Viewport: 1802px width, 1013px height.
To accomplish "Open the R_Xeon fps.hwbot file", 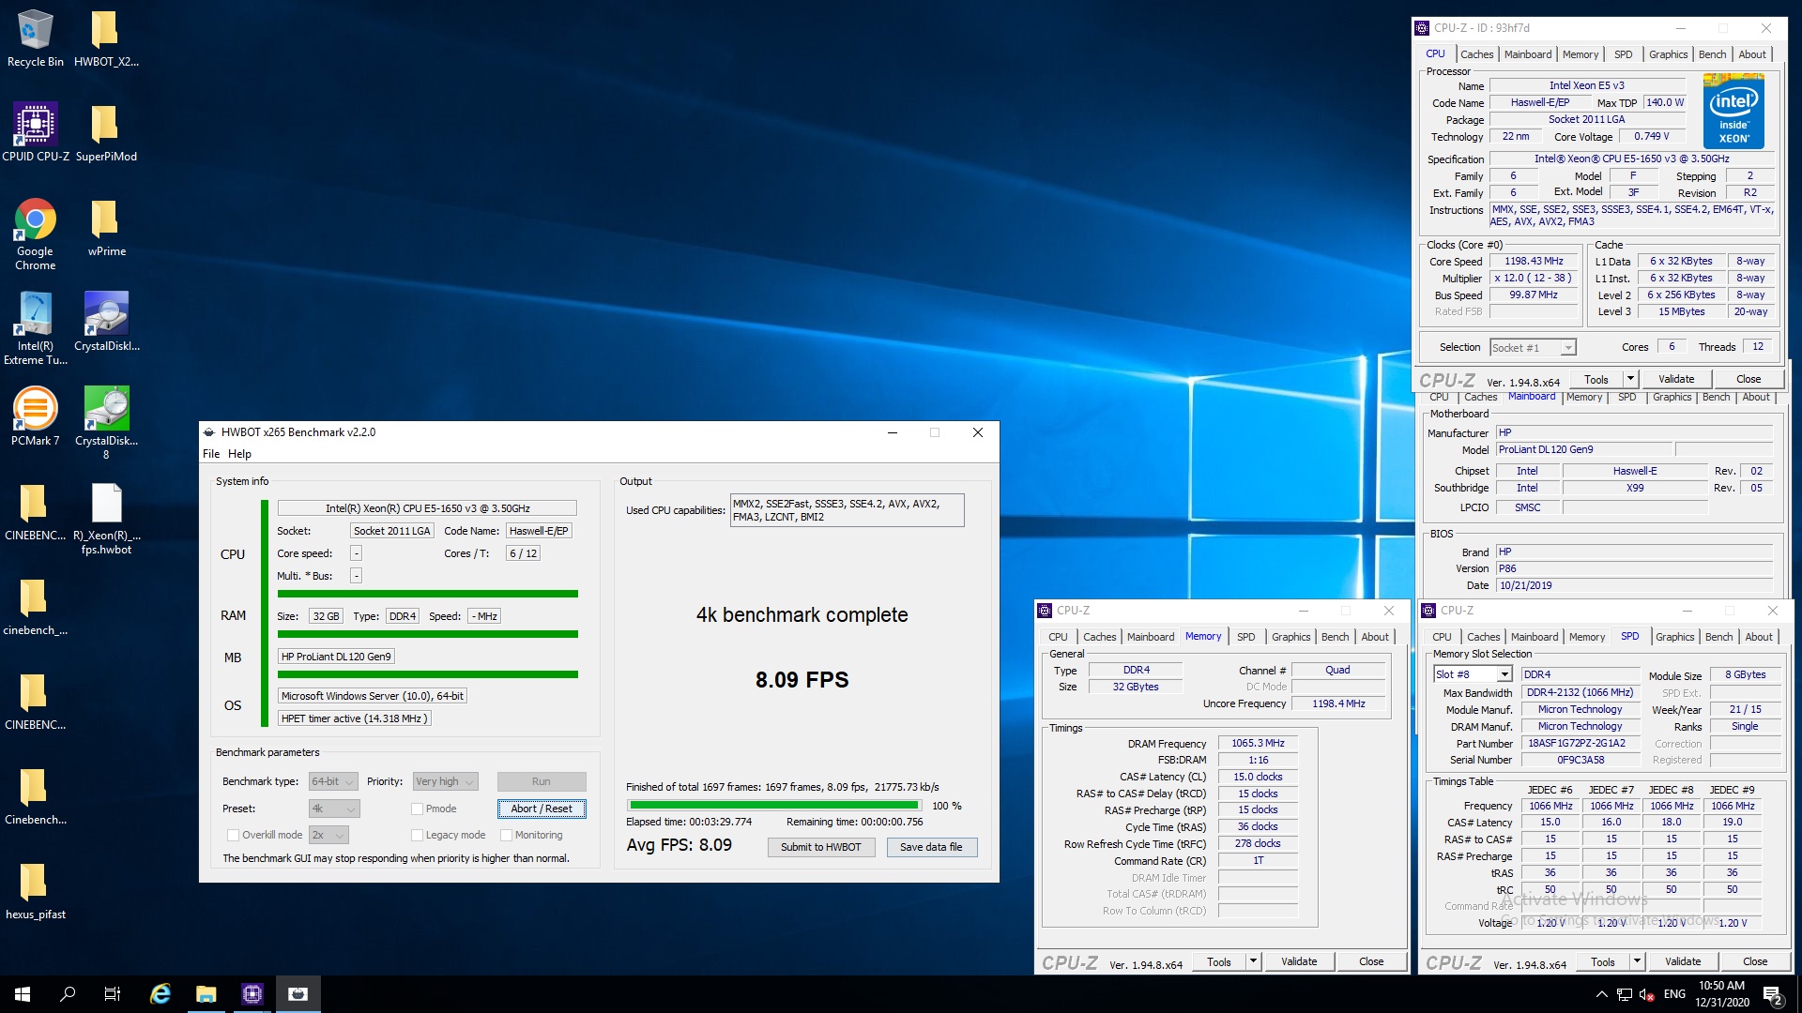I will pos(106,519).
